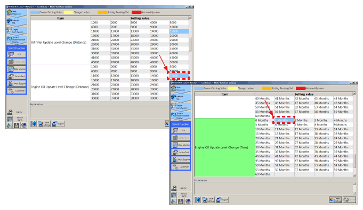Image resolution: width=363 pixels, height=210 pixels.
Task: Click Engine Oil Update Level Change (Time) item
Action: point(225,147)
